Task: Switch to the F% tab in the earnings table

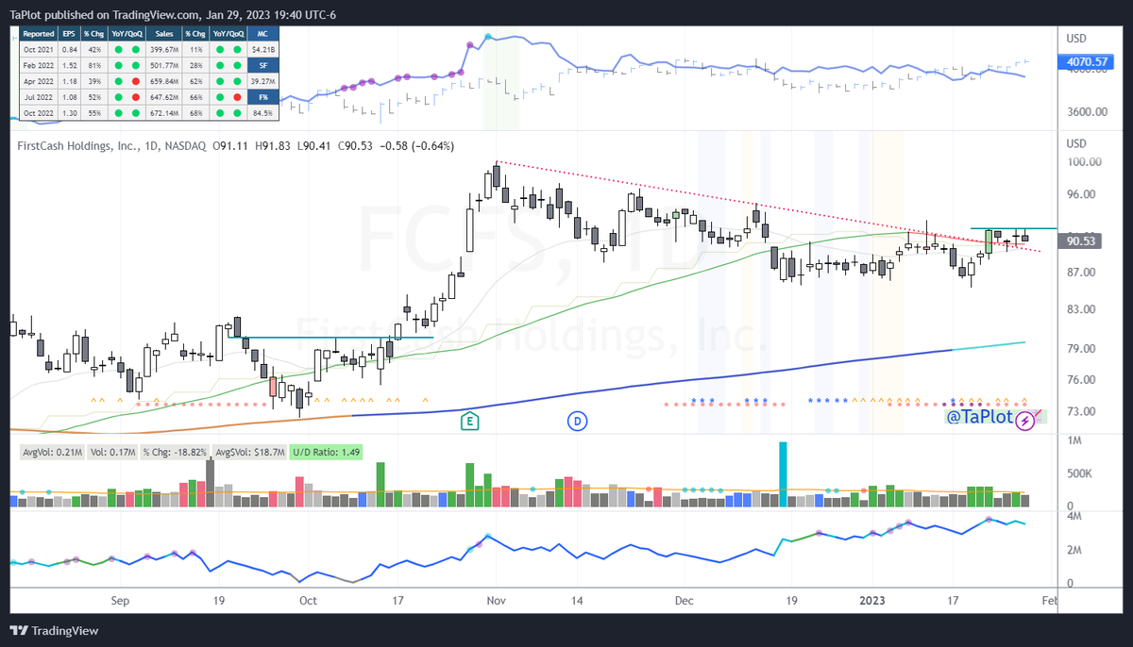Action: pos(264,97)
